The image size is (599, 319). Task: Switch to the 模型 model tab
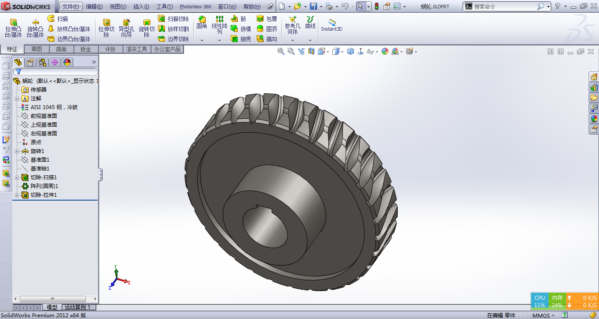[x=52, y=307]
